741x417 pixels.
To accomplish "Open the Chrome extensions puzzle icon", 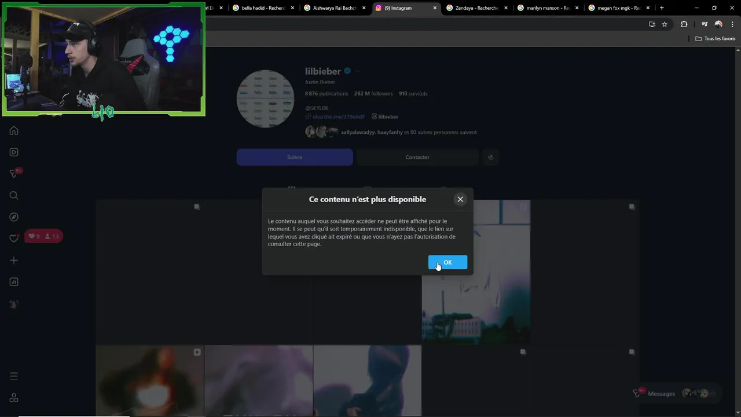I will click(x=684, y=24).
